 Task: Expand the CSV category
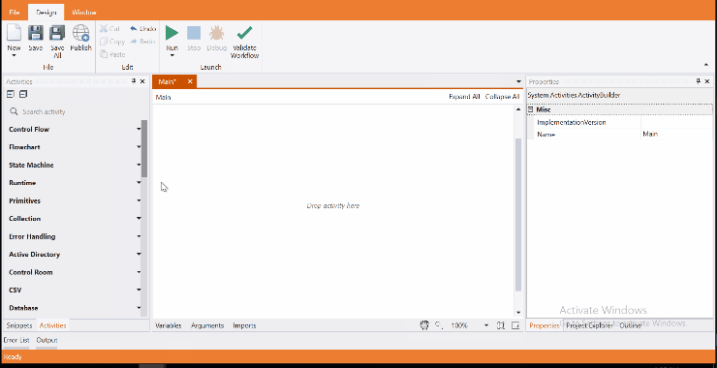tap(139, 290)
